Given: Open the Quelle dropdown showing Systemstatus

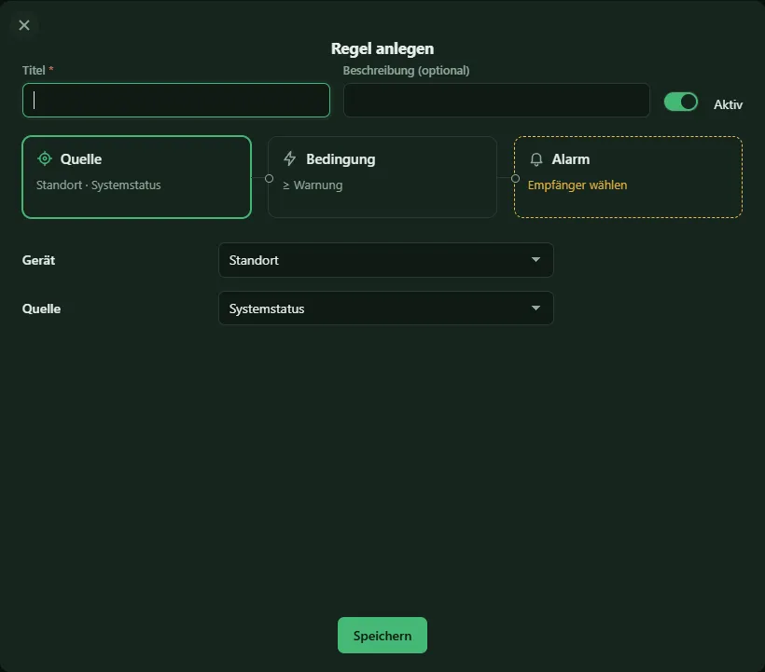Looking at the screenshot, I should [x=386, y=308].
